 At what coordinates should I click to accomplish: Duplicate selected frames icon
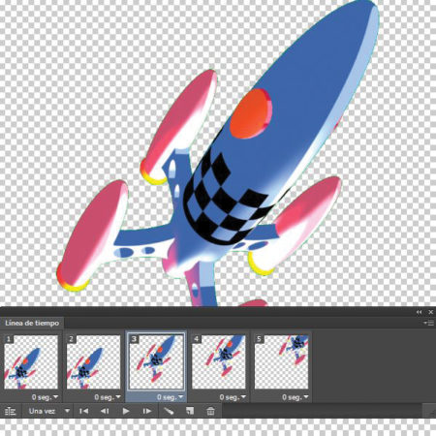click(x=190, y=411)
